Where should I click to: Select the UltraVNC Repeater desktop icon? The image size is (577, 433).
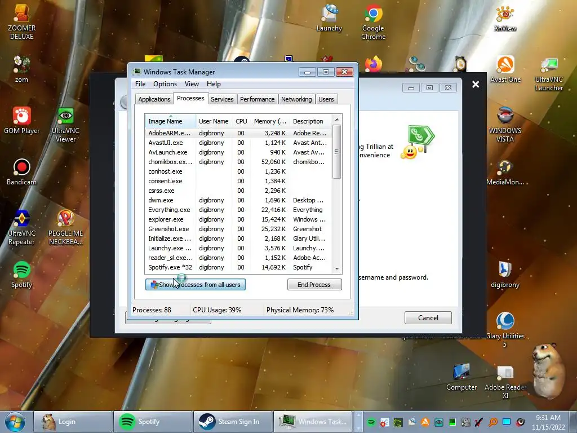pos(22,228)
